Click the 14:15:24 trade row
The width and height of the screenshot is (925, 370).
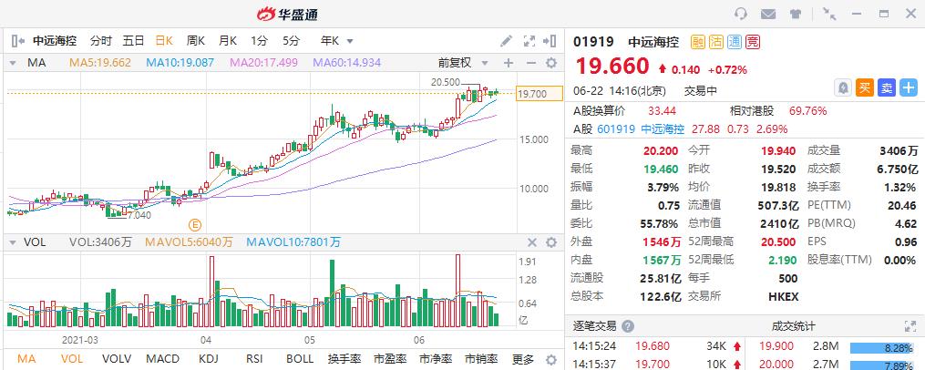point(655,346)
